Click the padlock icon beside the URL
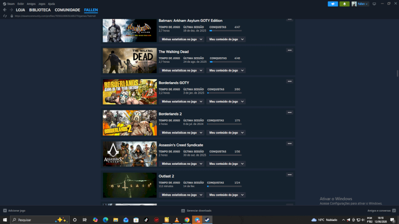The image size is (399, 224). point(11,16)
